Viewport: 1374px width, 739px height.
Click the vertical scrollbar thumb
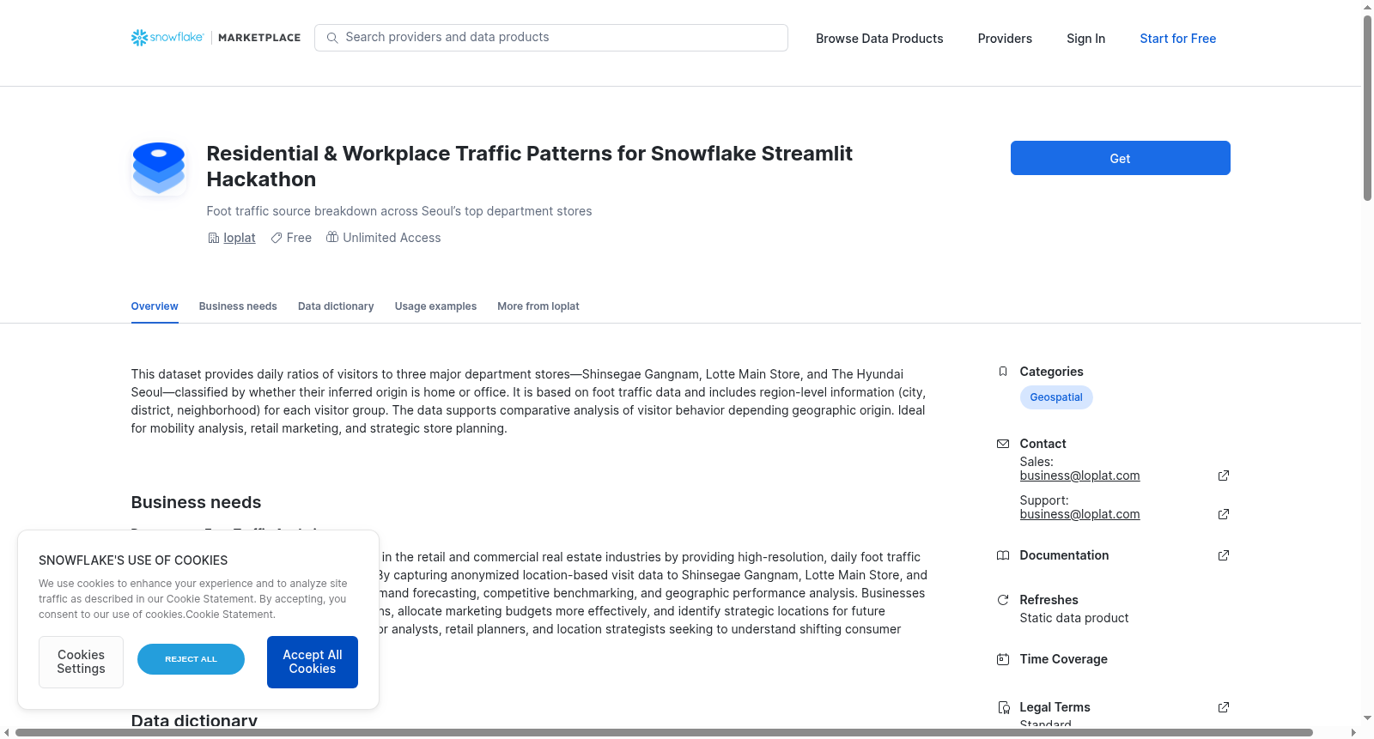[1368, 107]
